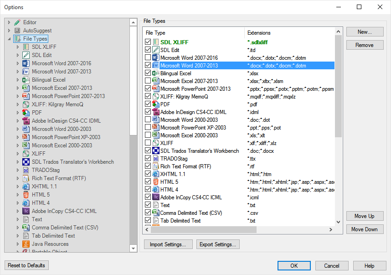This screenshot has width=391, height=275.
Task: Select Comma Delimited Text (CSV) tree item
Action: pyautogui.click(x=65, y=228)
